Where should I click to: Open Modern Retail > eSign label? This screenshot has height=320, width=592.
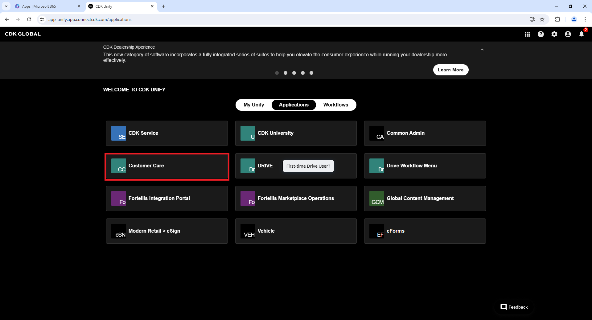pyautogui.click(x=154, y=231)
